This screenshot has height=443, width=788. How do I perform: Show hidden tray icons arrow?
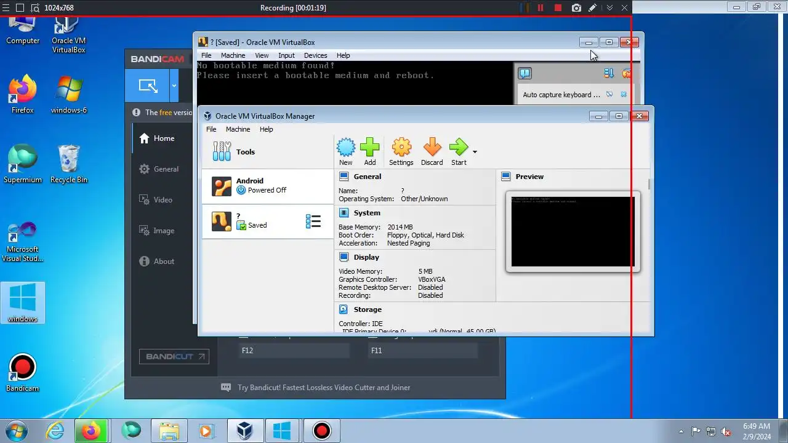pyautogui.click(x=681, y=431)
